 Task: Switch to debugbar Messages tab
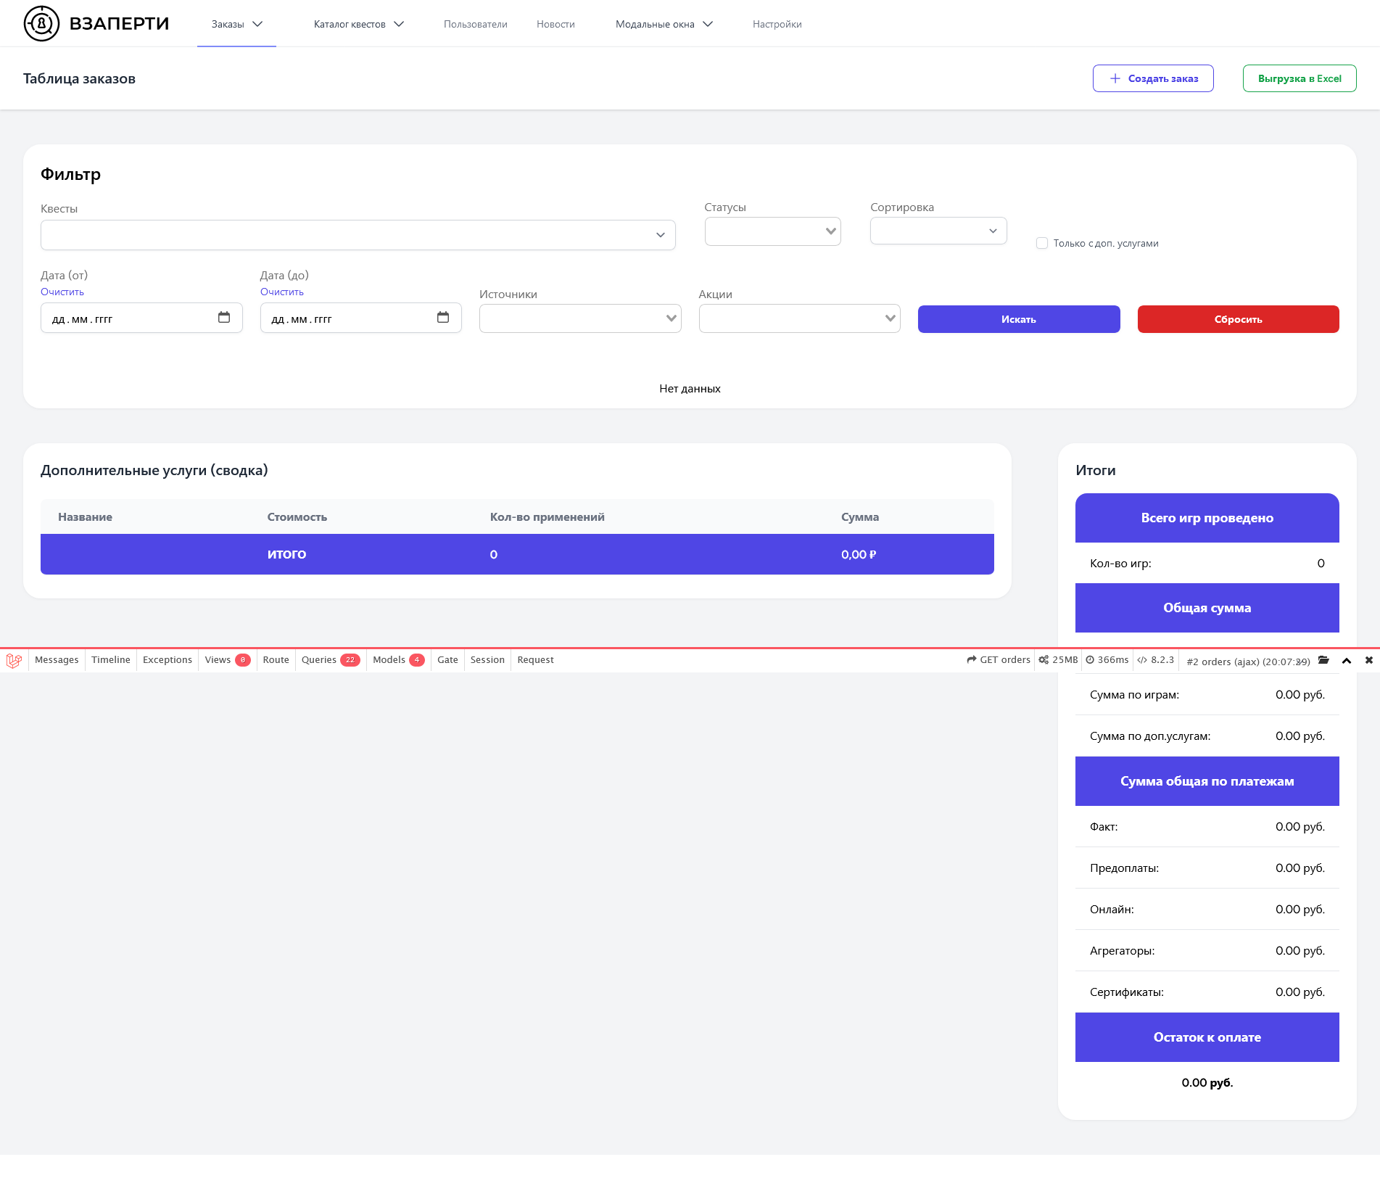[x=57, y=660]
